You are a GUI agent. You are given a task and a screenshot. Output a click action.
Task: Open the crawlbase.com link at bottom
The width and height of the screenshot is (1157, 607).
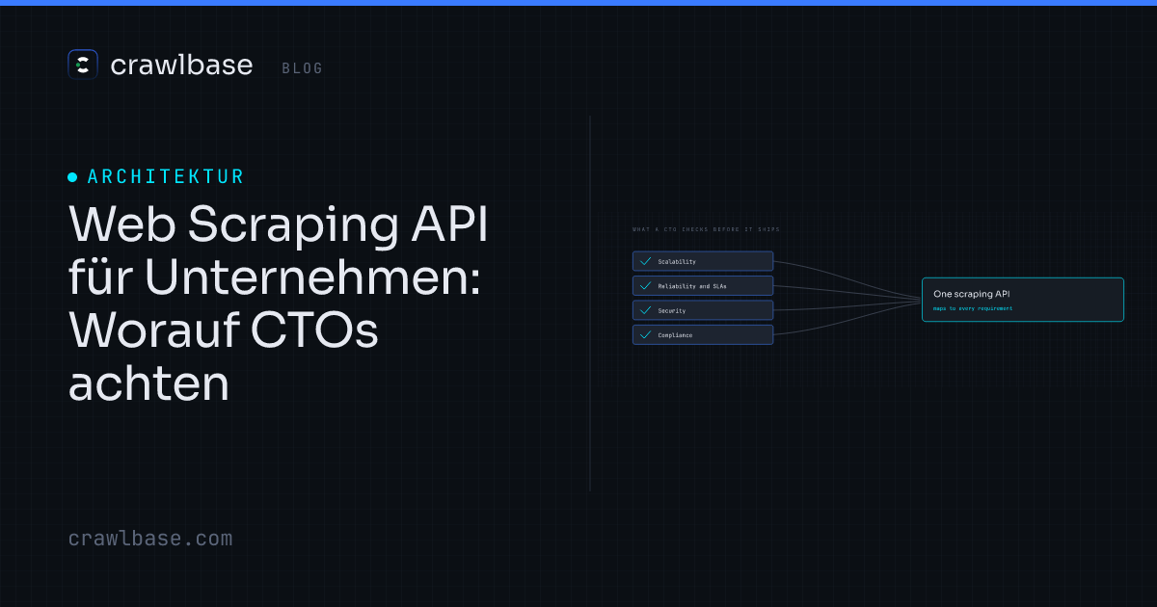tap(150, 539)
